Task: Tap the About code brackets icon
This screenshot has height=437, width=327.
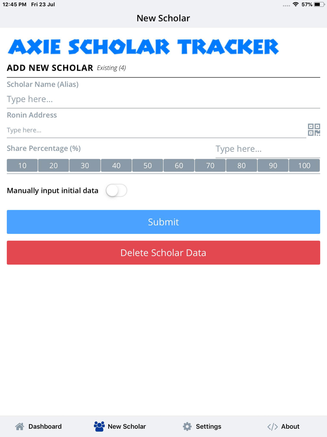Action: [272, 427]
